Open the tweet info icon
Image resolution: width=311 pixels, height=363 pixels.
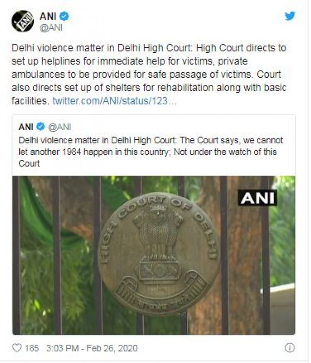point(290,348)
